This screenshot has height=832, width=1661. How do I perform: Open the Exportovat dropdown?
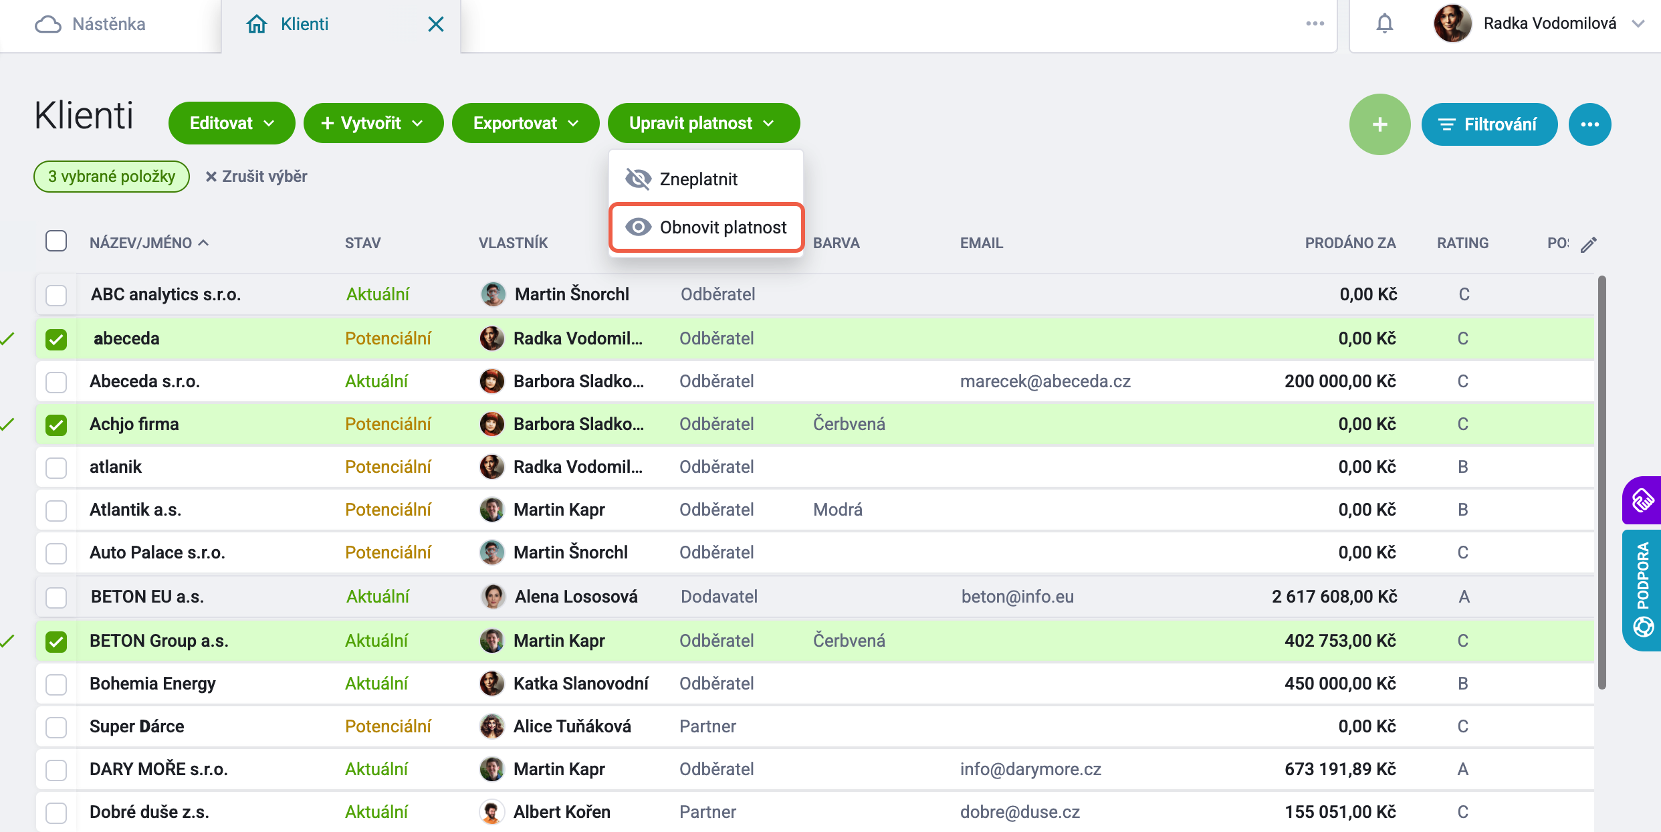526,123
